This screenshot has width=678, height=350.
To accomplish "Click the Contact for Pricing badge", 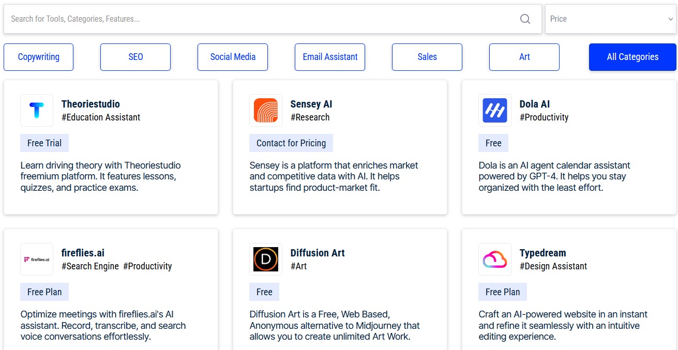I will [291, 143].
